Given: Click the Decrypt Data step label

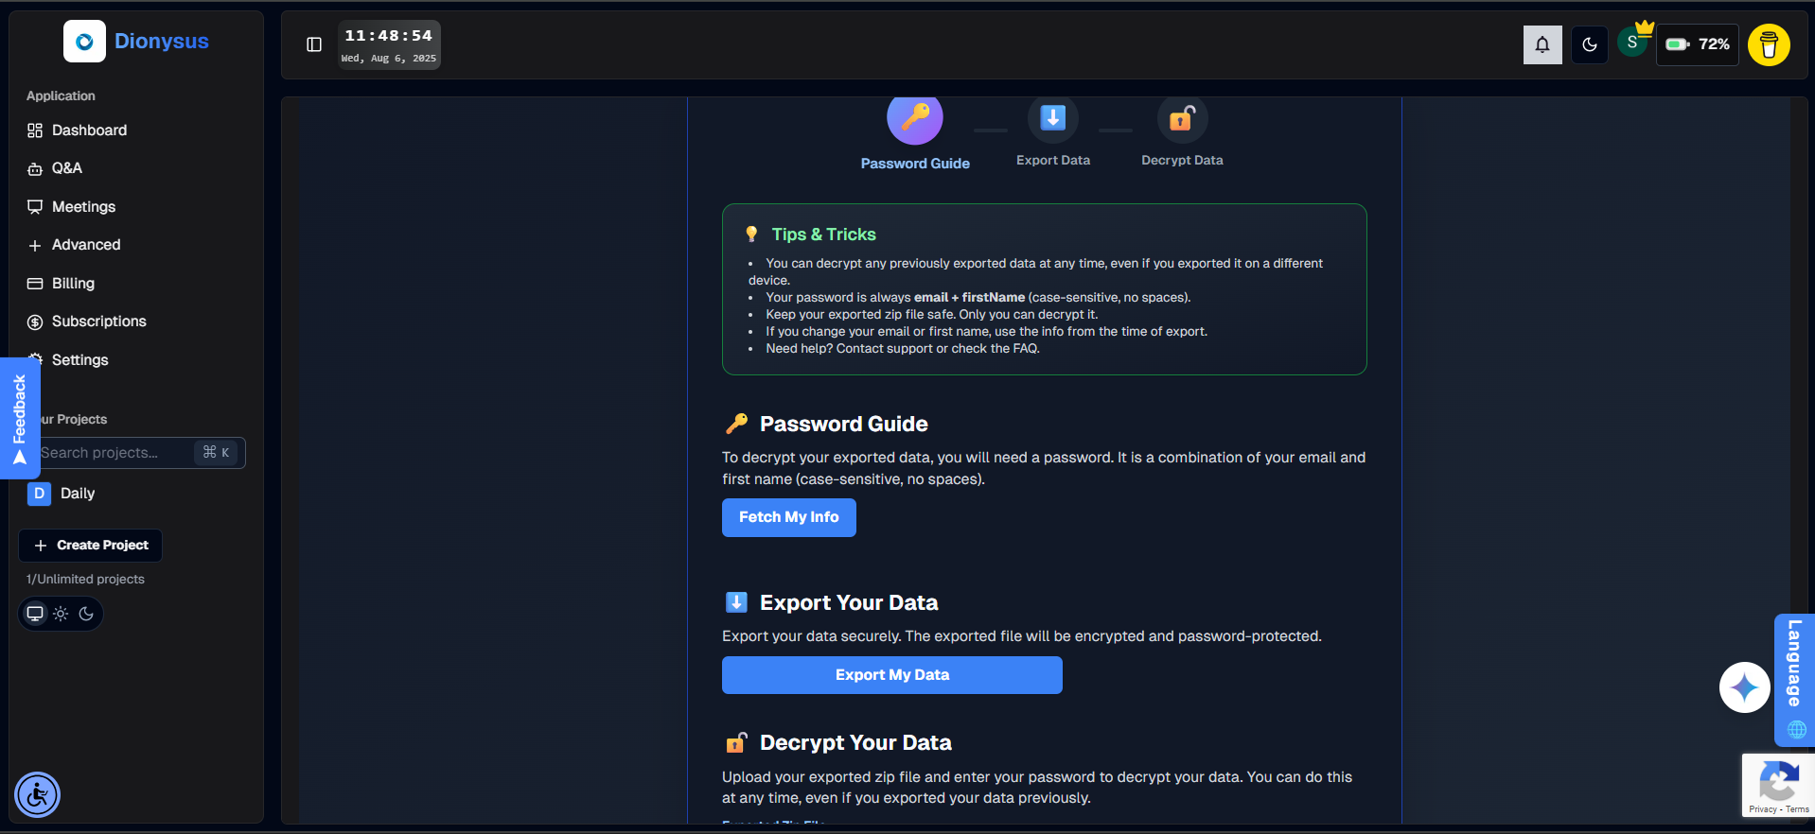Looking at the screenshot, I should point(1182,161).
